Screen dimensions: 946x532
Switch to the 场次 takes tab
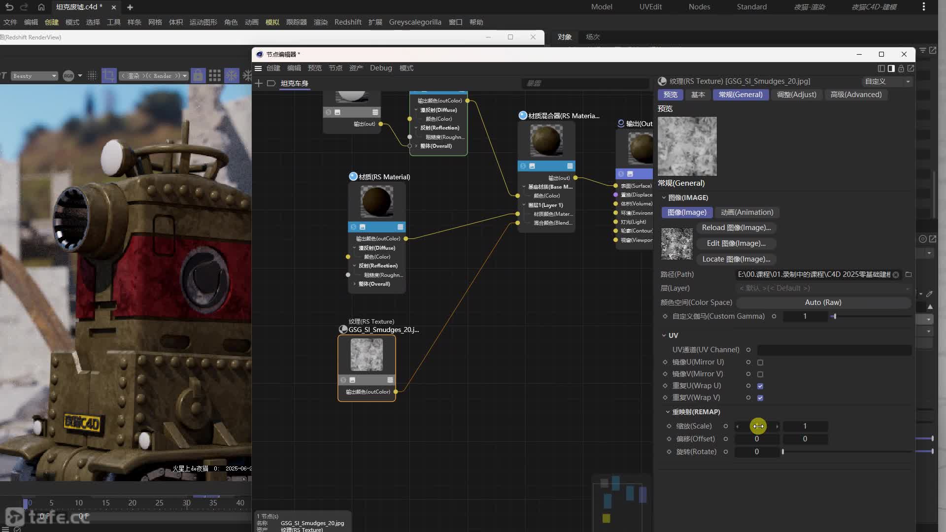(593, 37)
